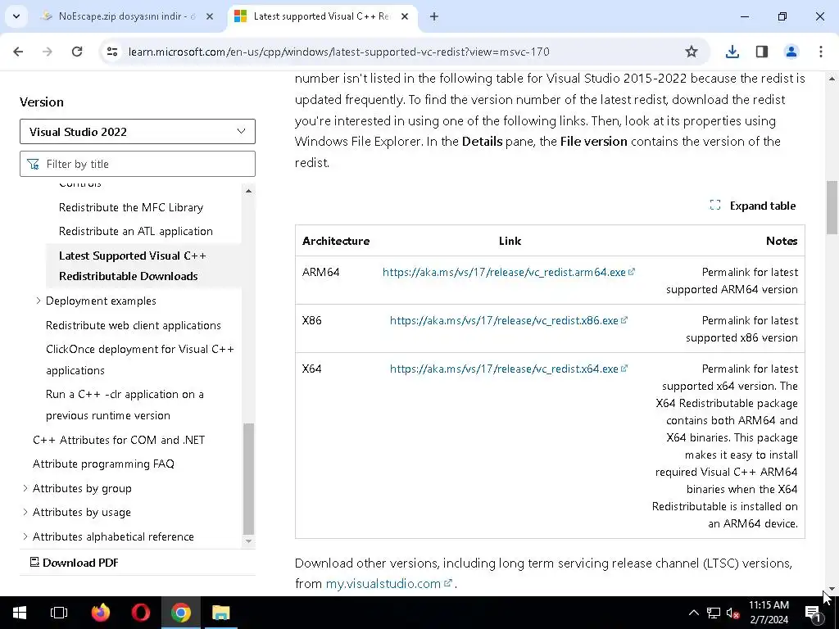The height and width of the screenshot is (629, 839).
Task: Click the muted volume tray icon
Action: tap(732, 613)
